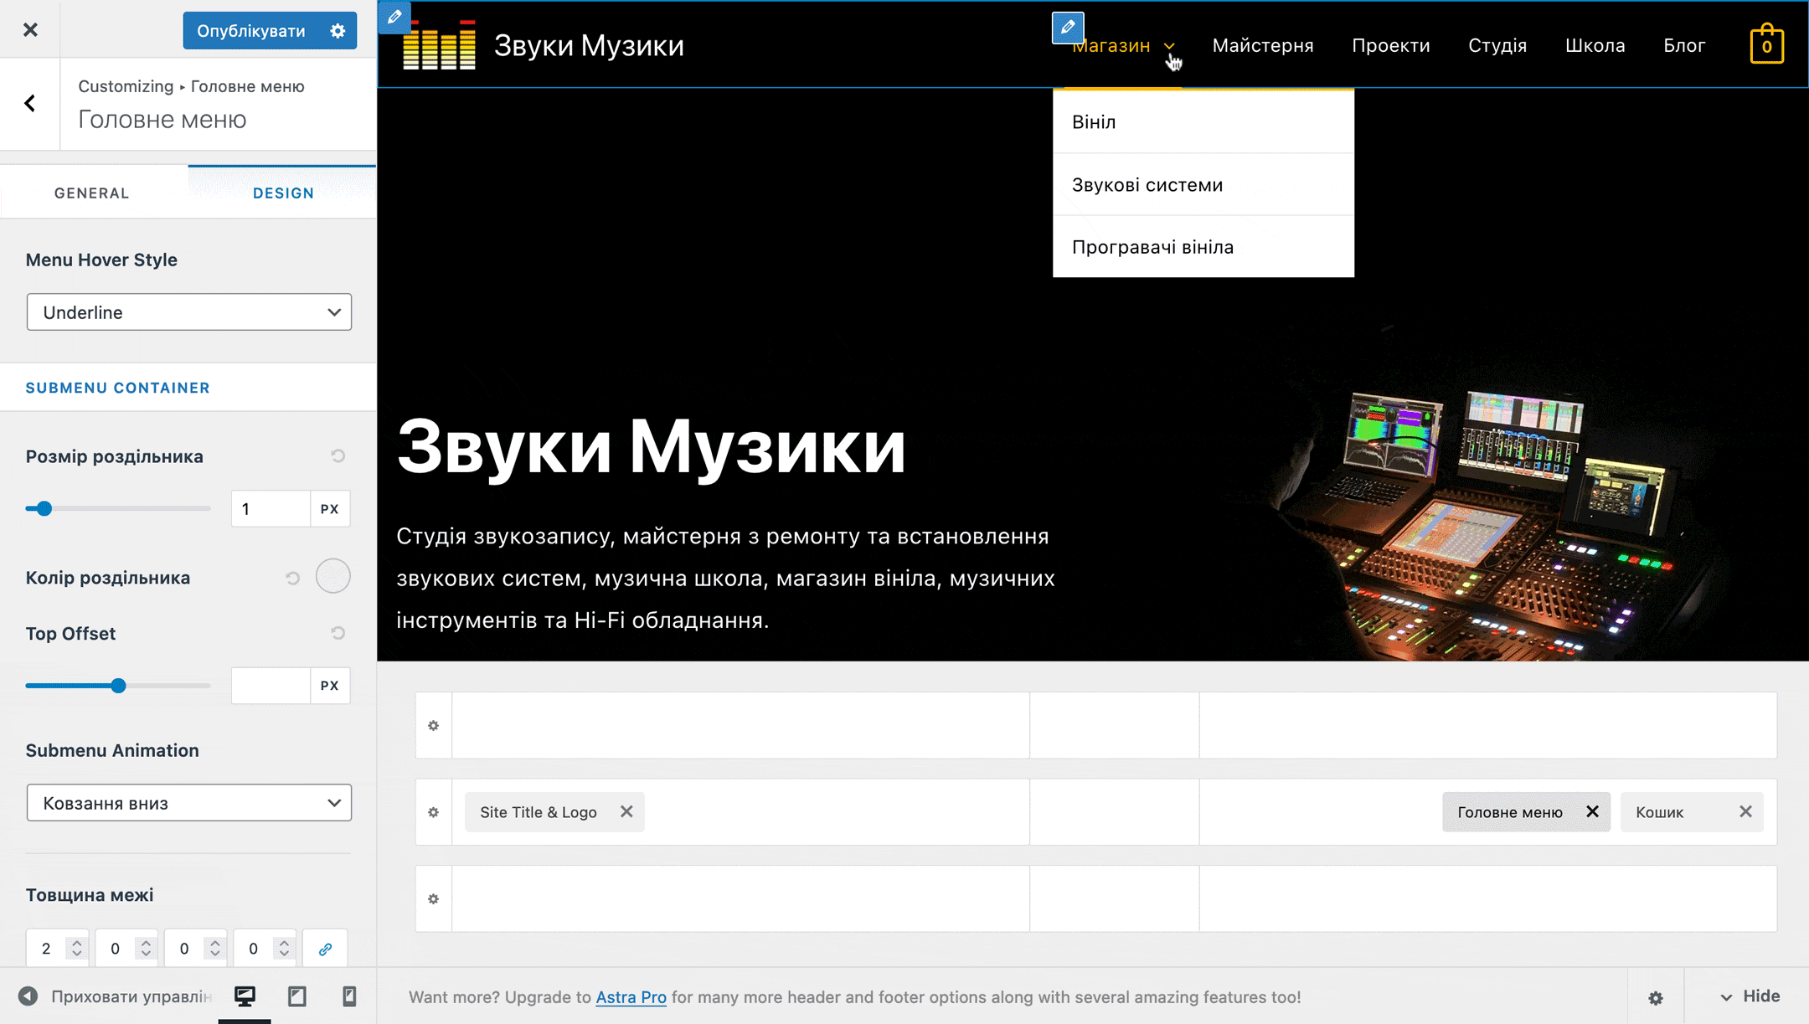Screen dimensions: 1809x1024
Task: Click second Товщина межі input field
Action: click(116, 949)
